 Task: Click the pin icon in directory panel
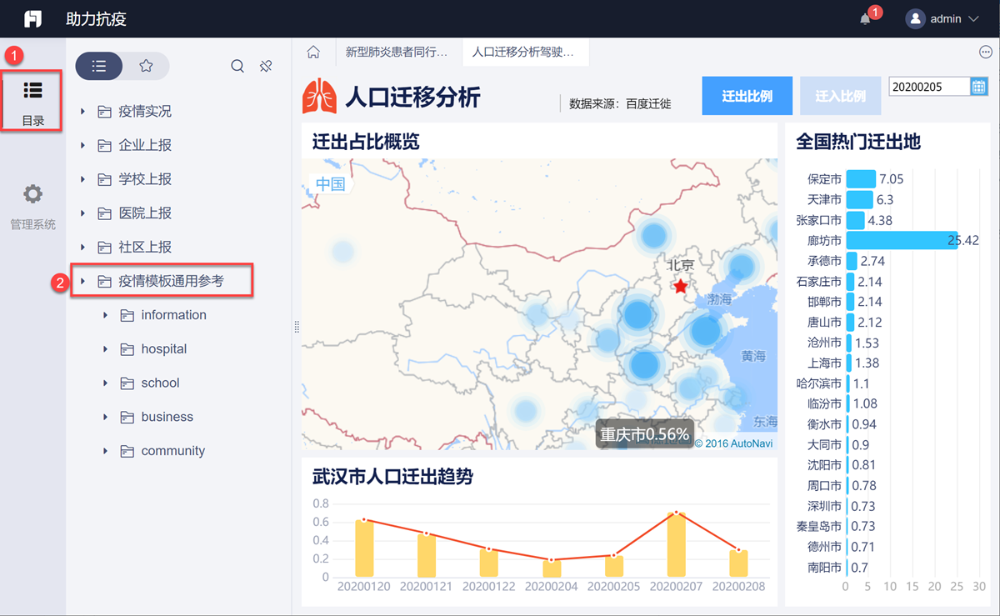click(267, 67)
